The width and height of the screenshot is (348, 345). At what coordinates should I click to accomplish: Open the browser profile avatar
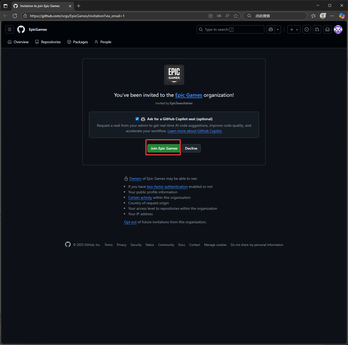(x=323, y=16)
